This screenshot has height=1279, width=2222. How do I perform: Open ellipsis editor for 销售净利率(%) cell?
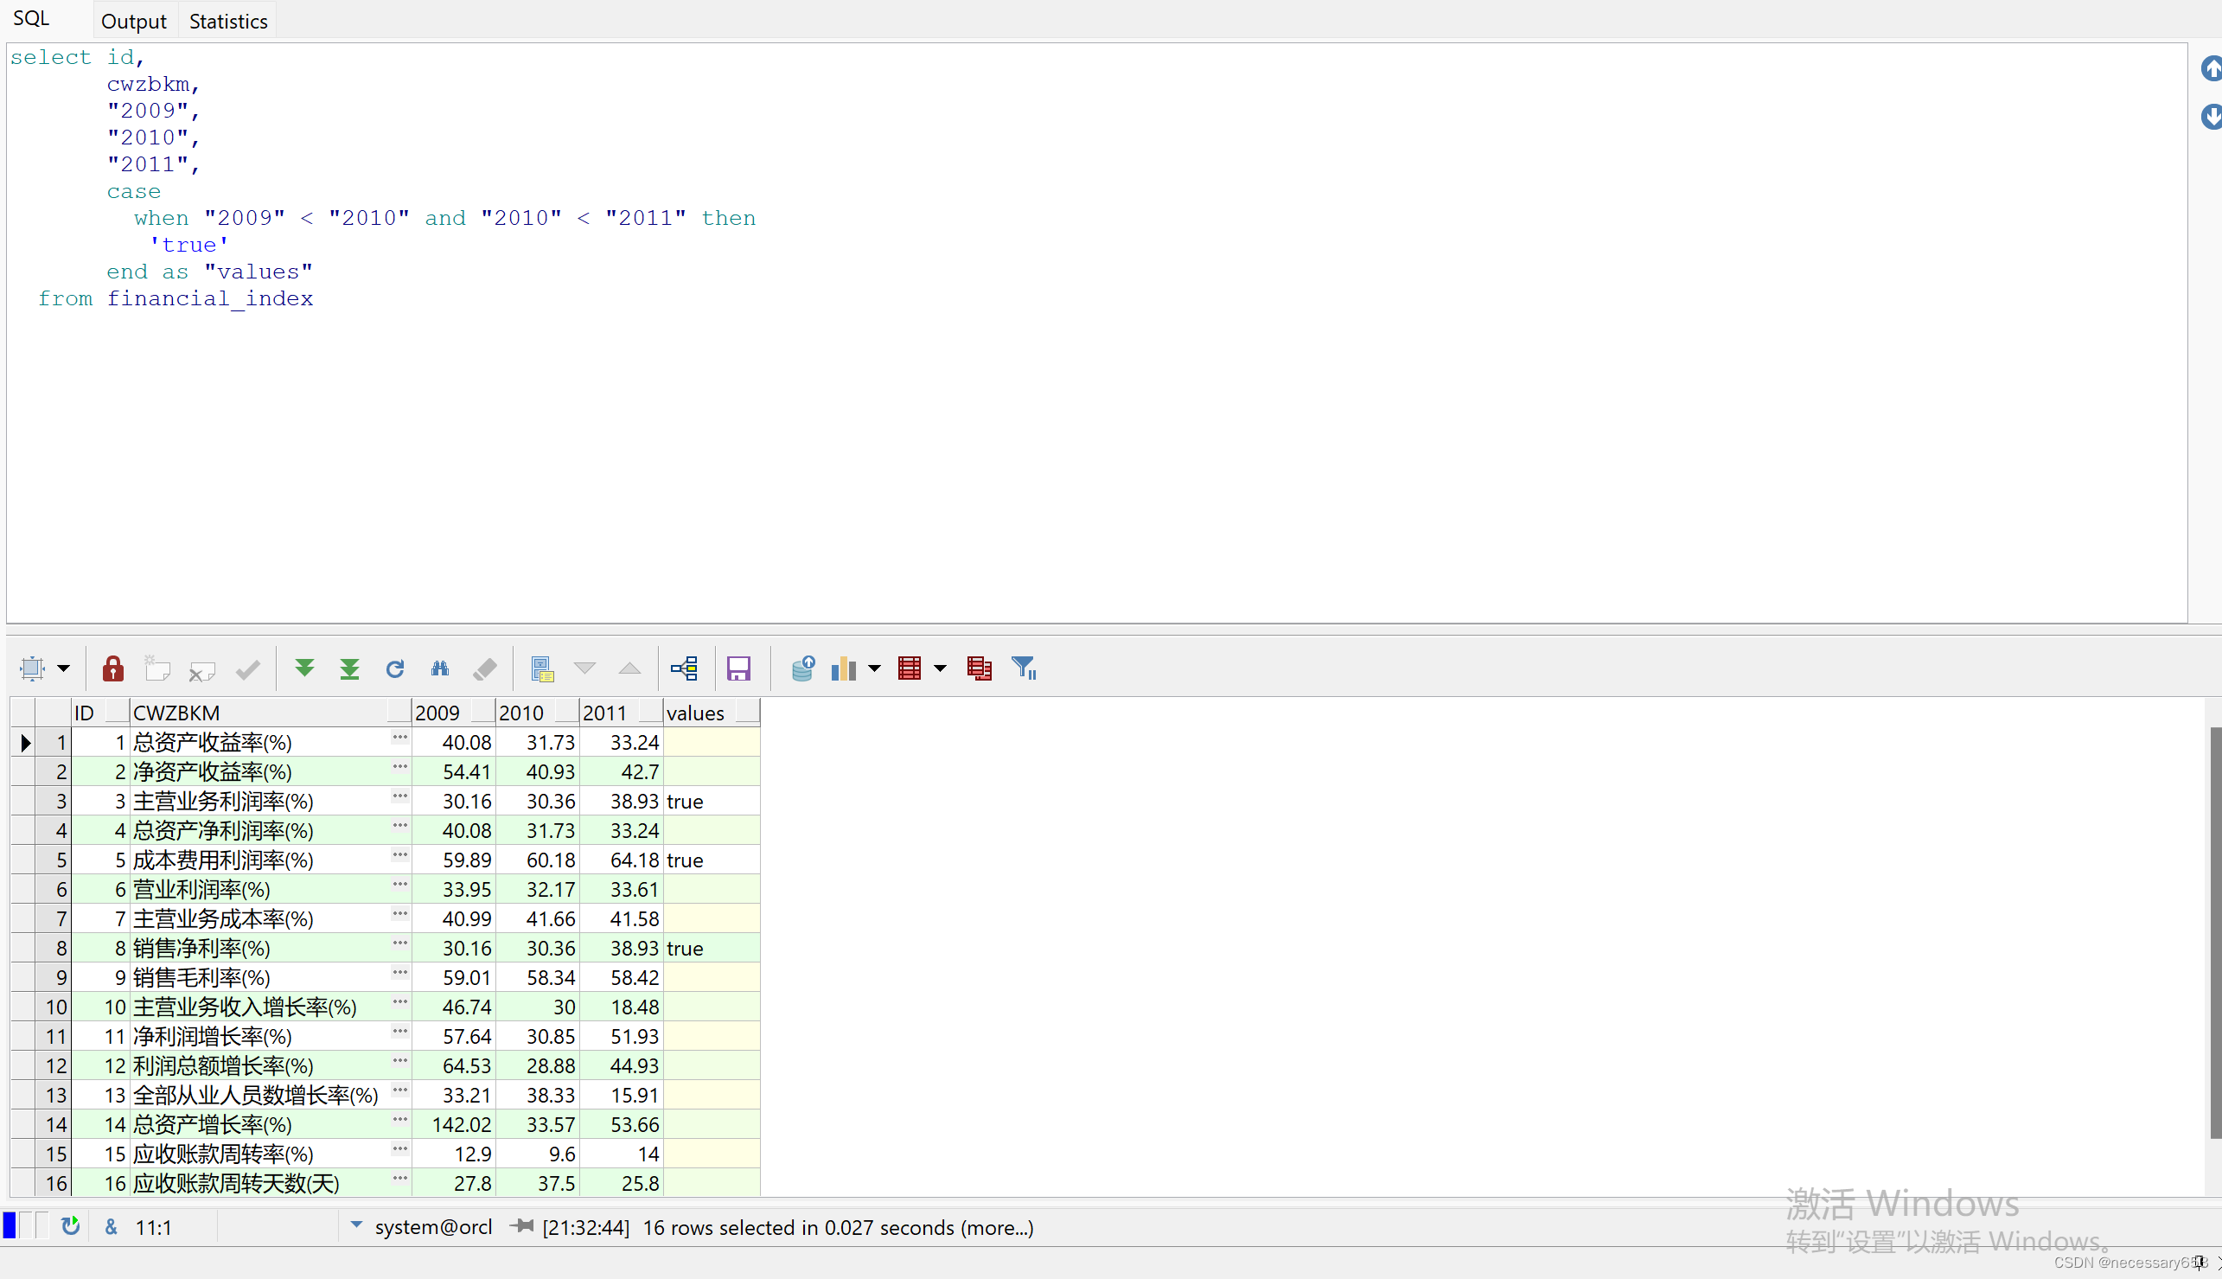pos(399,943)
